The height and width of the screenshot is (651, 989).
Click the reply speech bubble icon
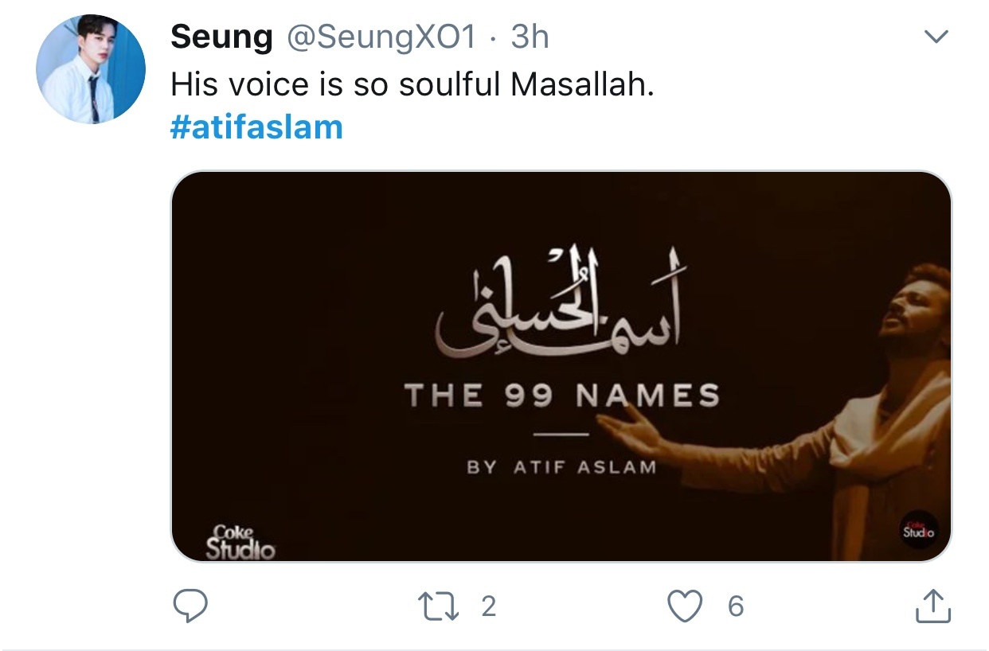click(x=190, y=606)
